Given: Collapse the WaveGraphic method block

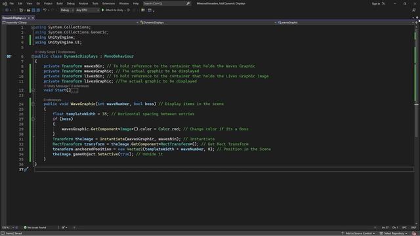Looking at the screenshot, I should [33, 104].
